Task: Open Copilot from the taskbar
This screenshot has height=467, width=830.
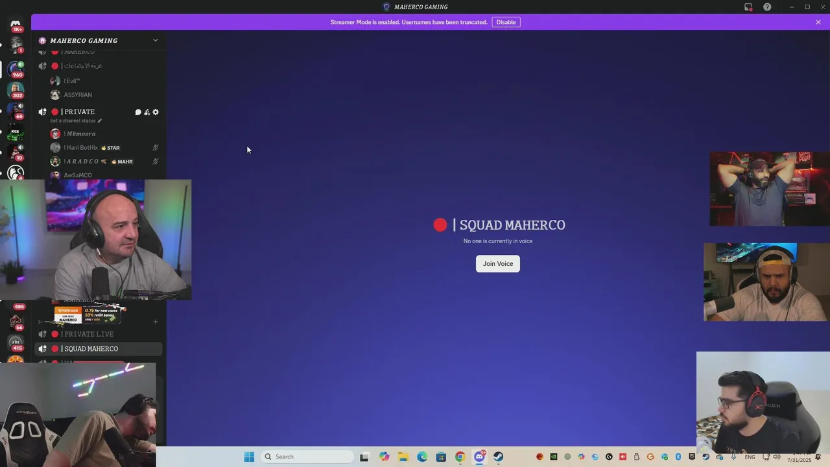Action: click(385, 457)
